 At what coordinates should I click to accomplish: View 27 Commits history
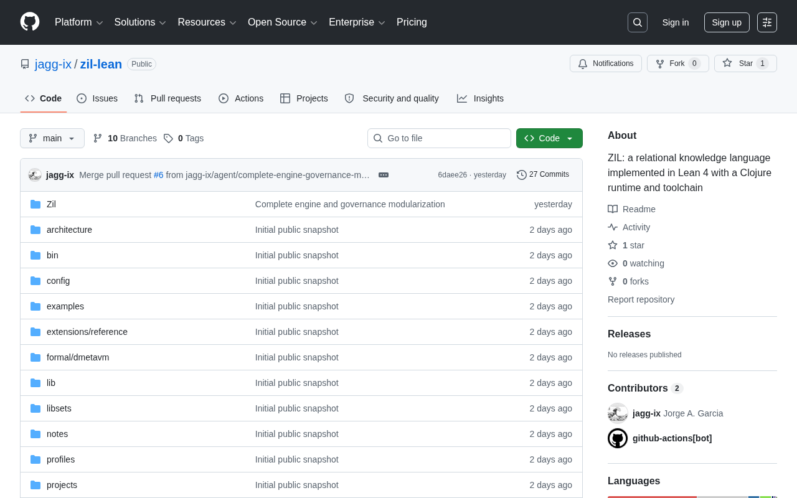[543, 175]
